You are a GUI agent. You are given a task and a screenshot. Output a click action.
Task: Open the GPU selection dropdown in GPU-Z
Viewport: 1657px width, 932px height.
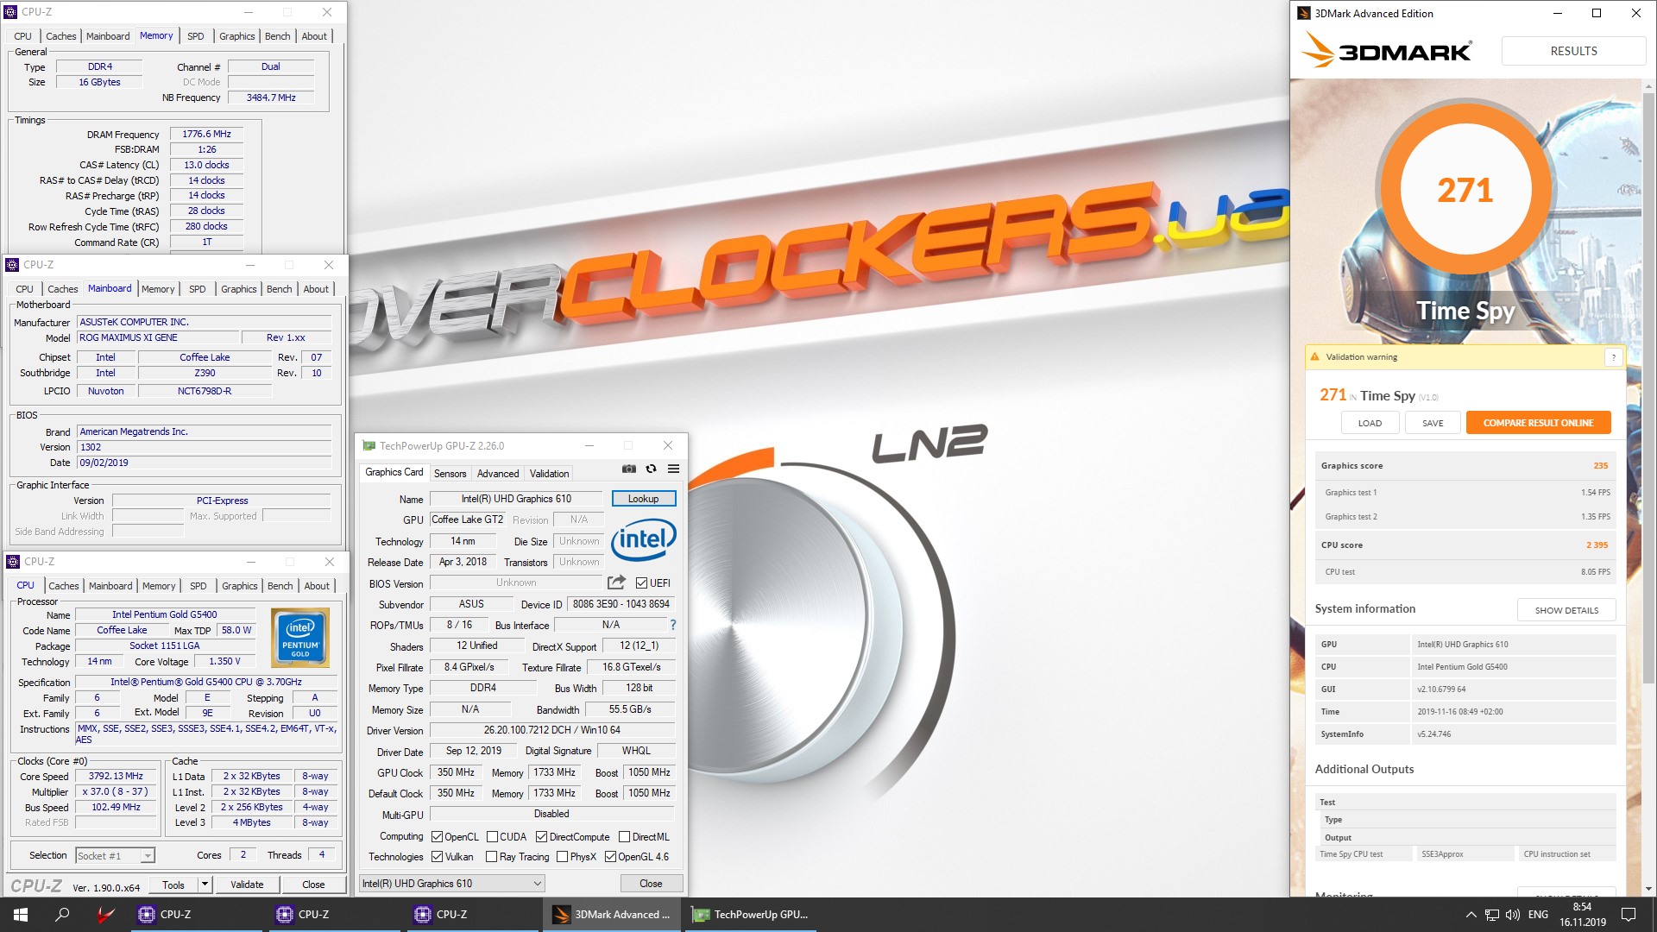(452, 884)
